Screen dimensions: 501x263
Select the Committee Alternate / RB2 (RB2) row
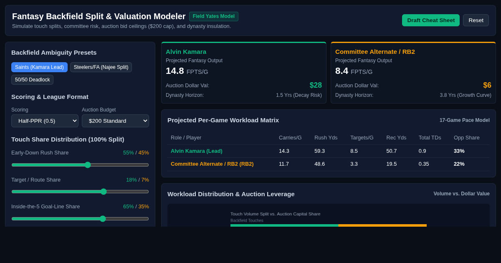(x=328, y=164)
